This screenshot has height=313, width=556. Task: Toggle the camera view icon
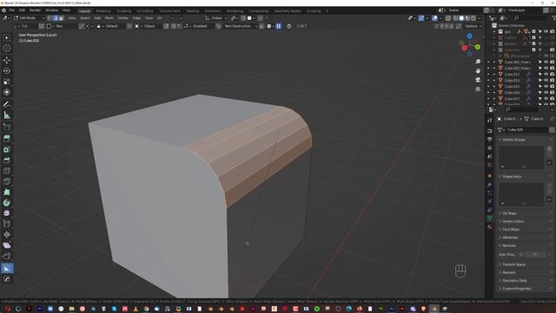point(478,79)
